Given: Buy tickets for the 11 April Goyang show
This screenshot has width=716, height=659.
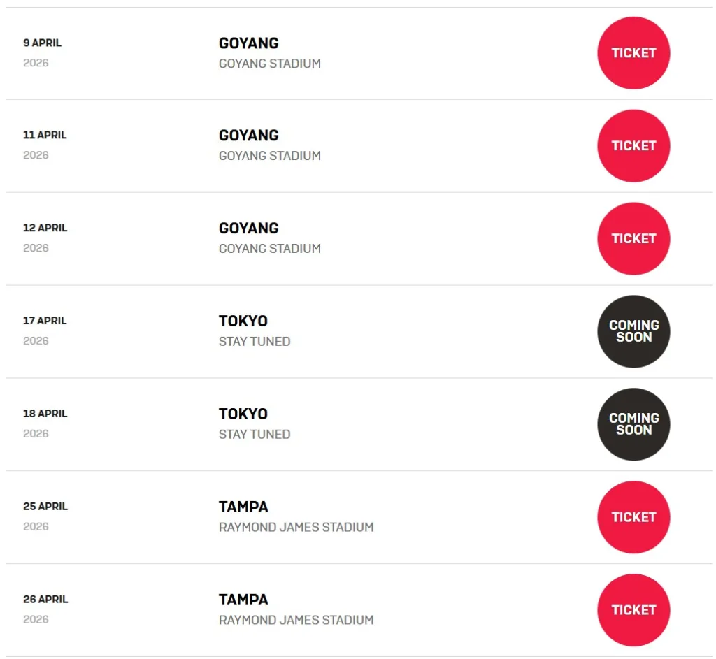Looking at the screenshot, I should point(633,146).
